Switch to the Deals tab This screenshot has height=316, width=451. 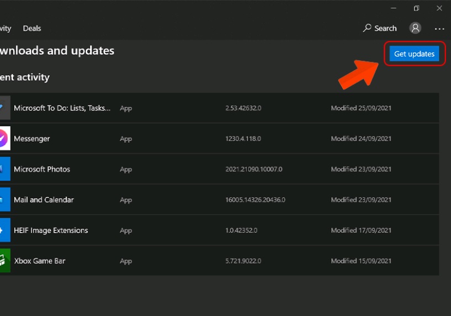coord(32,29)
